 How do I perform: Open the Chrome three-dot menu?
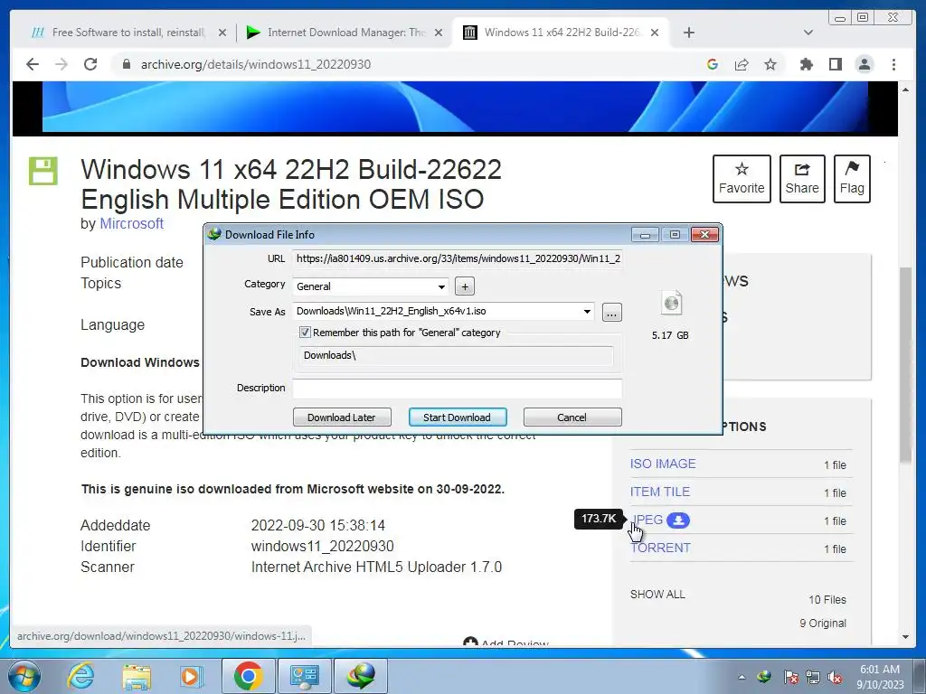click(893, 64)
